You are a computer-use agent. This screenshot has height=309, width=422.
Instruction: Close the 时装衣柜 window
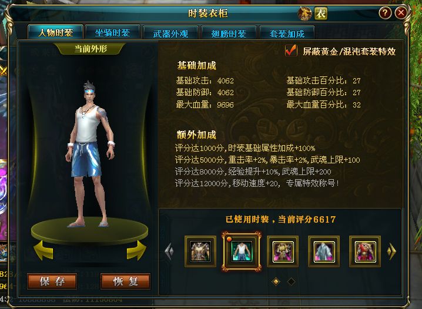click(401, 13)
